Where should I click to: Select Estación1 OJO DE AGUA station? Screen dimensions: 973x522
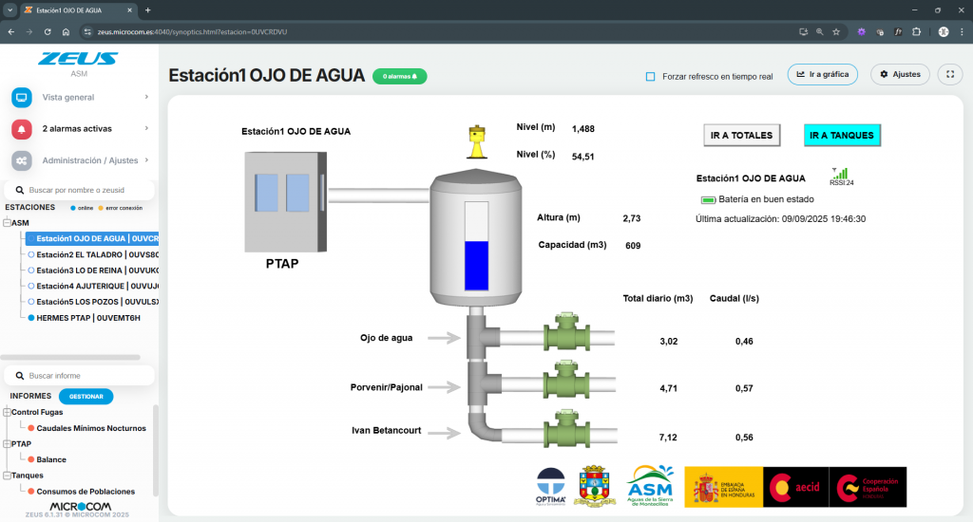(x=92, y=238)
